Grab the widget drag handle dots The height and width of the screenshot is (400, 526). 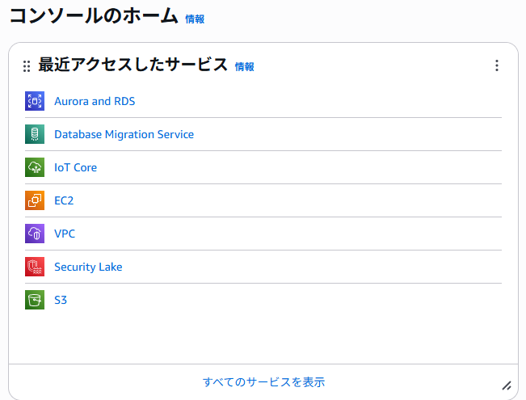[27, 66]
